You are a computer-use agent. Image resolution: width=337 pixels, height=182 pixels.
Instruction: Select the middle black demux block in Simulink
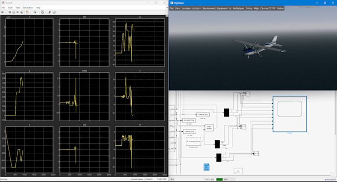coord(217,144)
